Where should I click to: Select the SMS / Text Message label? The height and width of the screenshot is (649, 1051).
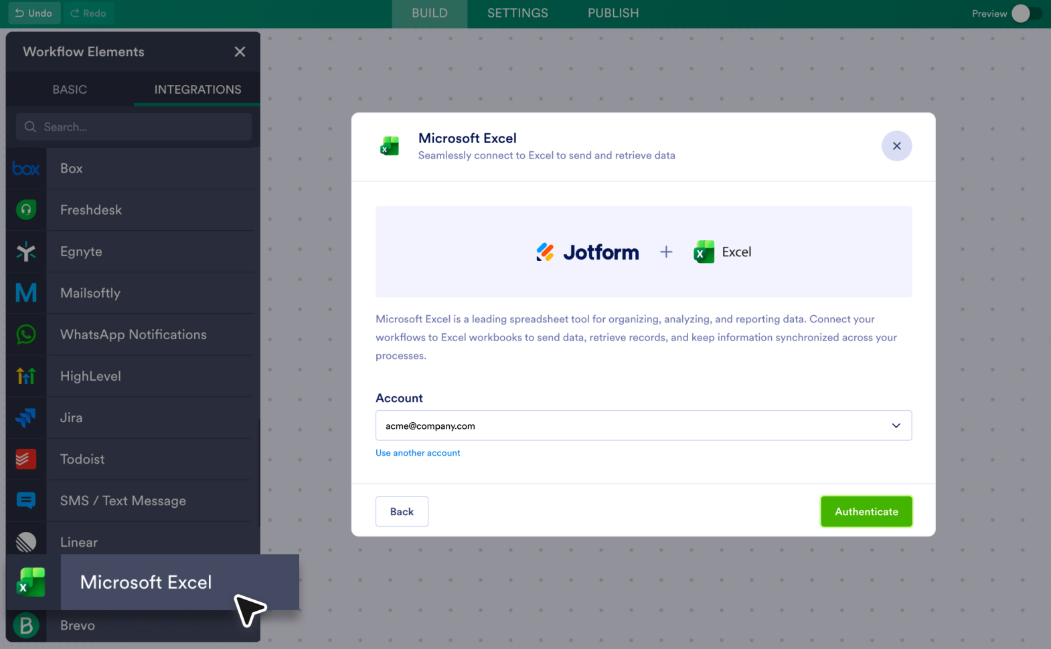pos(123,500)
